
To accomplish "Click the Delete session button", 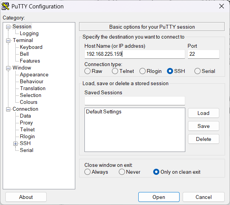I will point(204,139).
